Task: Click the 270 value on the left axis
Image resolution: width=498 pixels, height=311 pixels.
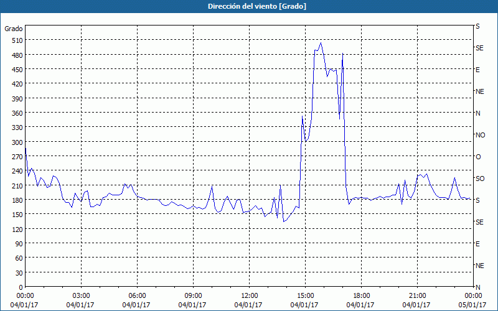Action: click(17, 157)
